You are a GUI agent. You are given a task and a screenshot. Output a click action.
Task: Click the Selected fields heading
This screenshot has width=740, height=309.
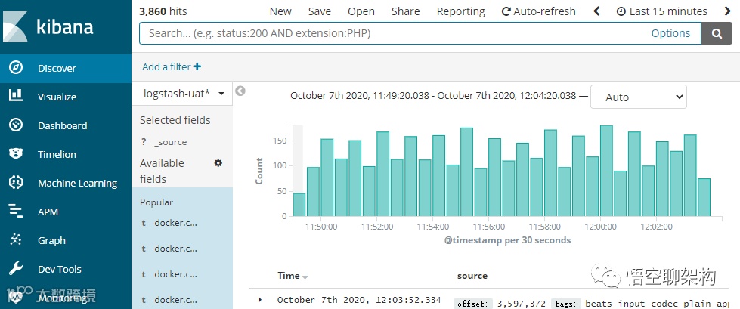pyautogui.click(x=175, y=120)
